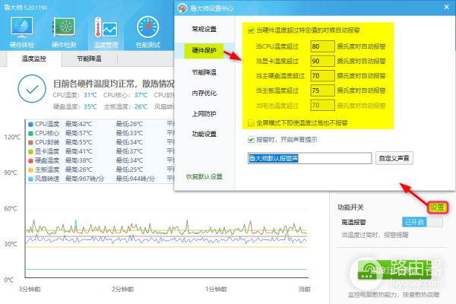Select 功能设置 in settings sidebar

tap(204, 134)
